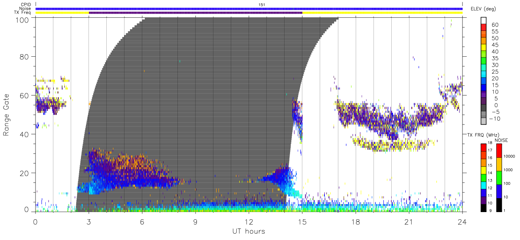Click the blue Noise strip above plot
The height and width of the screenshot is (240, 520).
249,8
